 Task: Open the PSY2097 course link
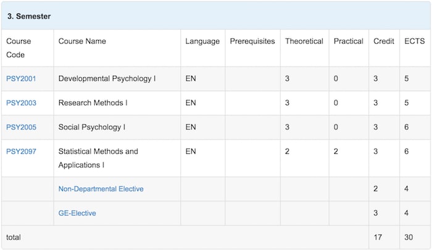click(x=21, y=151)
